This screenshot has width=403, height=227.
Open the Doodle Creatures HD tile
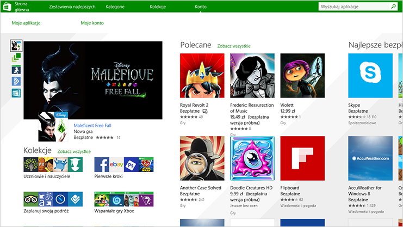click(x=252, y=158)
